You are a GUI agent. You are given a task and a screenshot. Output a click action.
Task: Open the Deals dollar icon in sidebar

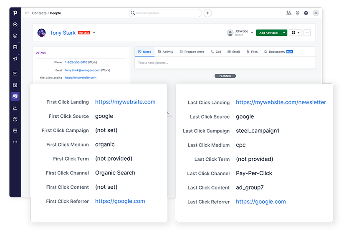[15, 36]
